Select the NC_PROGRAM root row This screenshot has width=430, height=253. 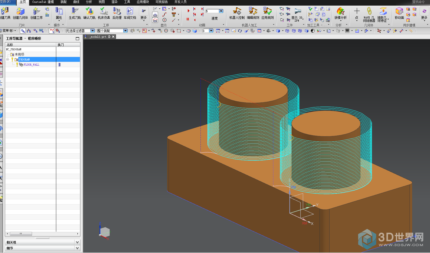(42, 49)
